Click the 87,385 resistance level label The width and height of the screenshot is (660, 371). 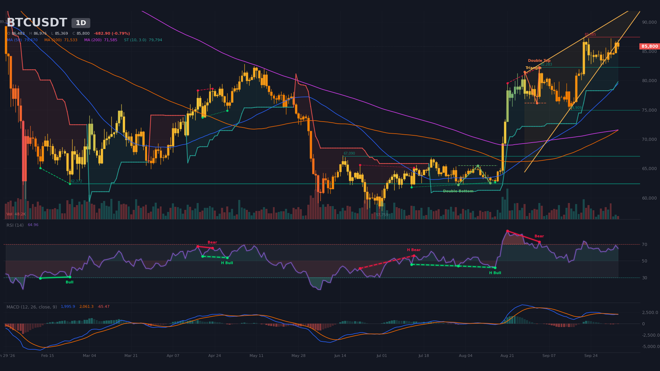[590, 35]
